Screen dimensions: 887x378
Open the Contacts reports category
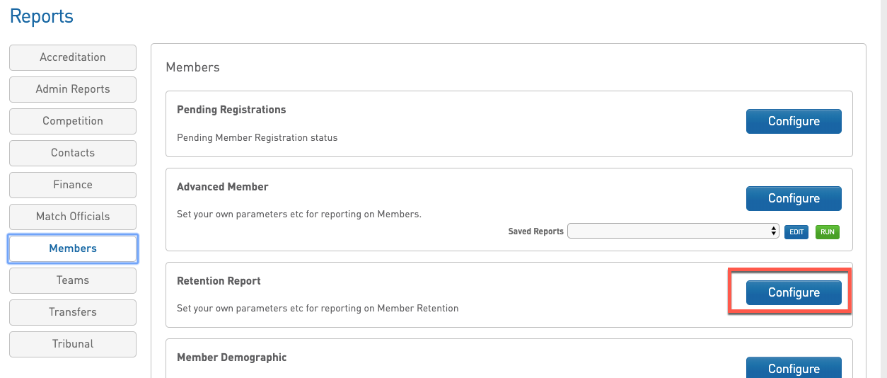tap(73, 153)
